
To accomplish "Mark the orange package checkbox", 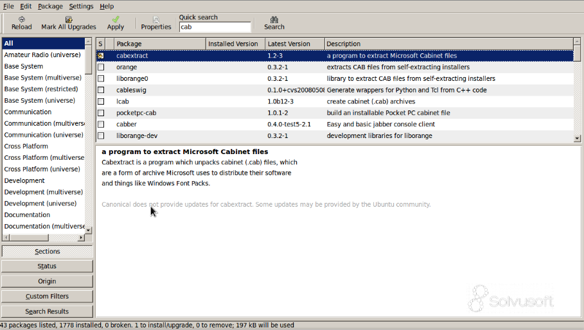I will pyautogui.click(x=101, y=67).
